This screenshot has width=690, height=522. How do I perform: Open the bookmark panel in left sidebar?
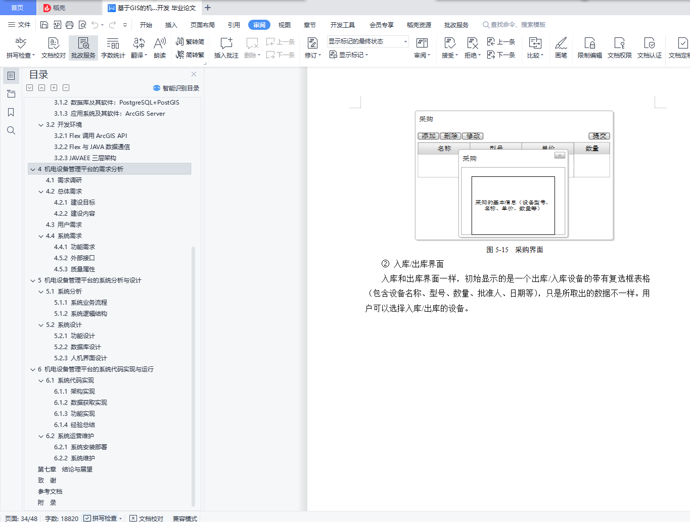point(11,112)
